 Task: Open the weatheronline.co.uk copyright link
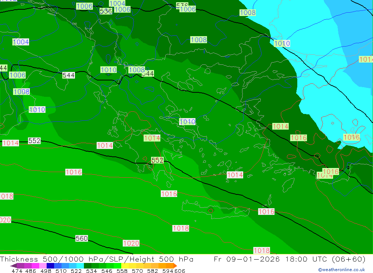coord(342,270)
